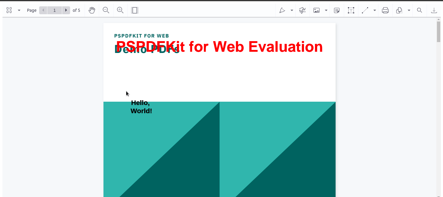Expand the sidebar options dropdown
This screenshot has width=443, height=197.
point(19,10)
